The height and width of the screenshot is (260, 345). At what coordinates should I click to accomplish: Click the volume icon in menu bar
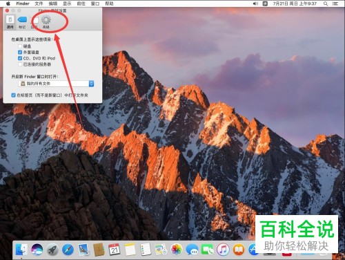point(255,3)
